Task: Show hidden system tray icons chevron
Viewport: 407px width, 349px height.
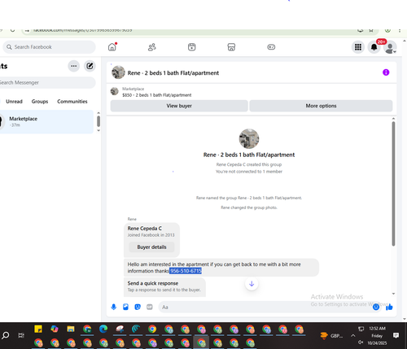Action: [352, 335]
